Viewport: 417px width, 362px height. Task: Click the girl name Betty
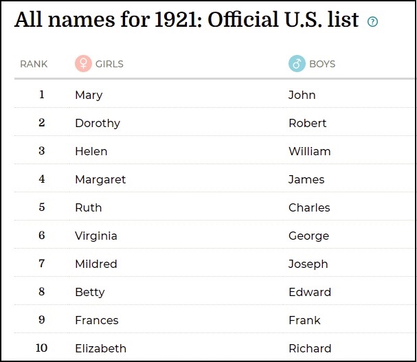coord(90,292)
